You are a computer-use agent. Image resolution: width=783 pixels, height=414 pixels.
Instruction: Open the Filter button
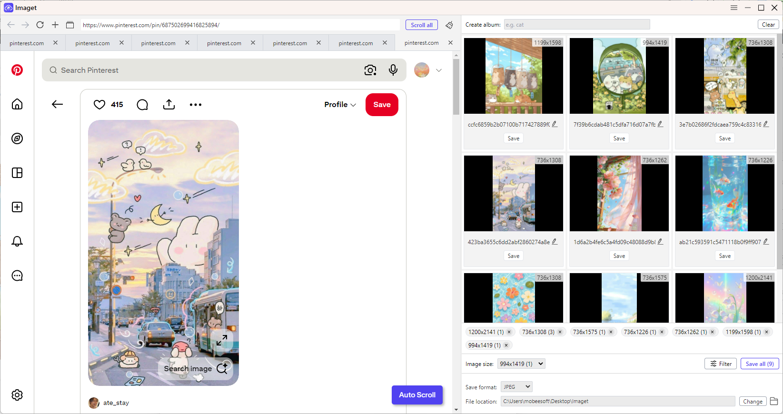[x=721, y=364]
